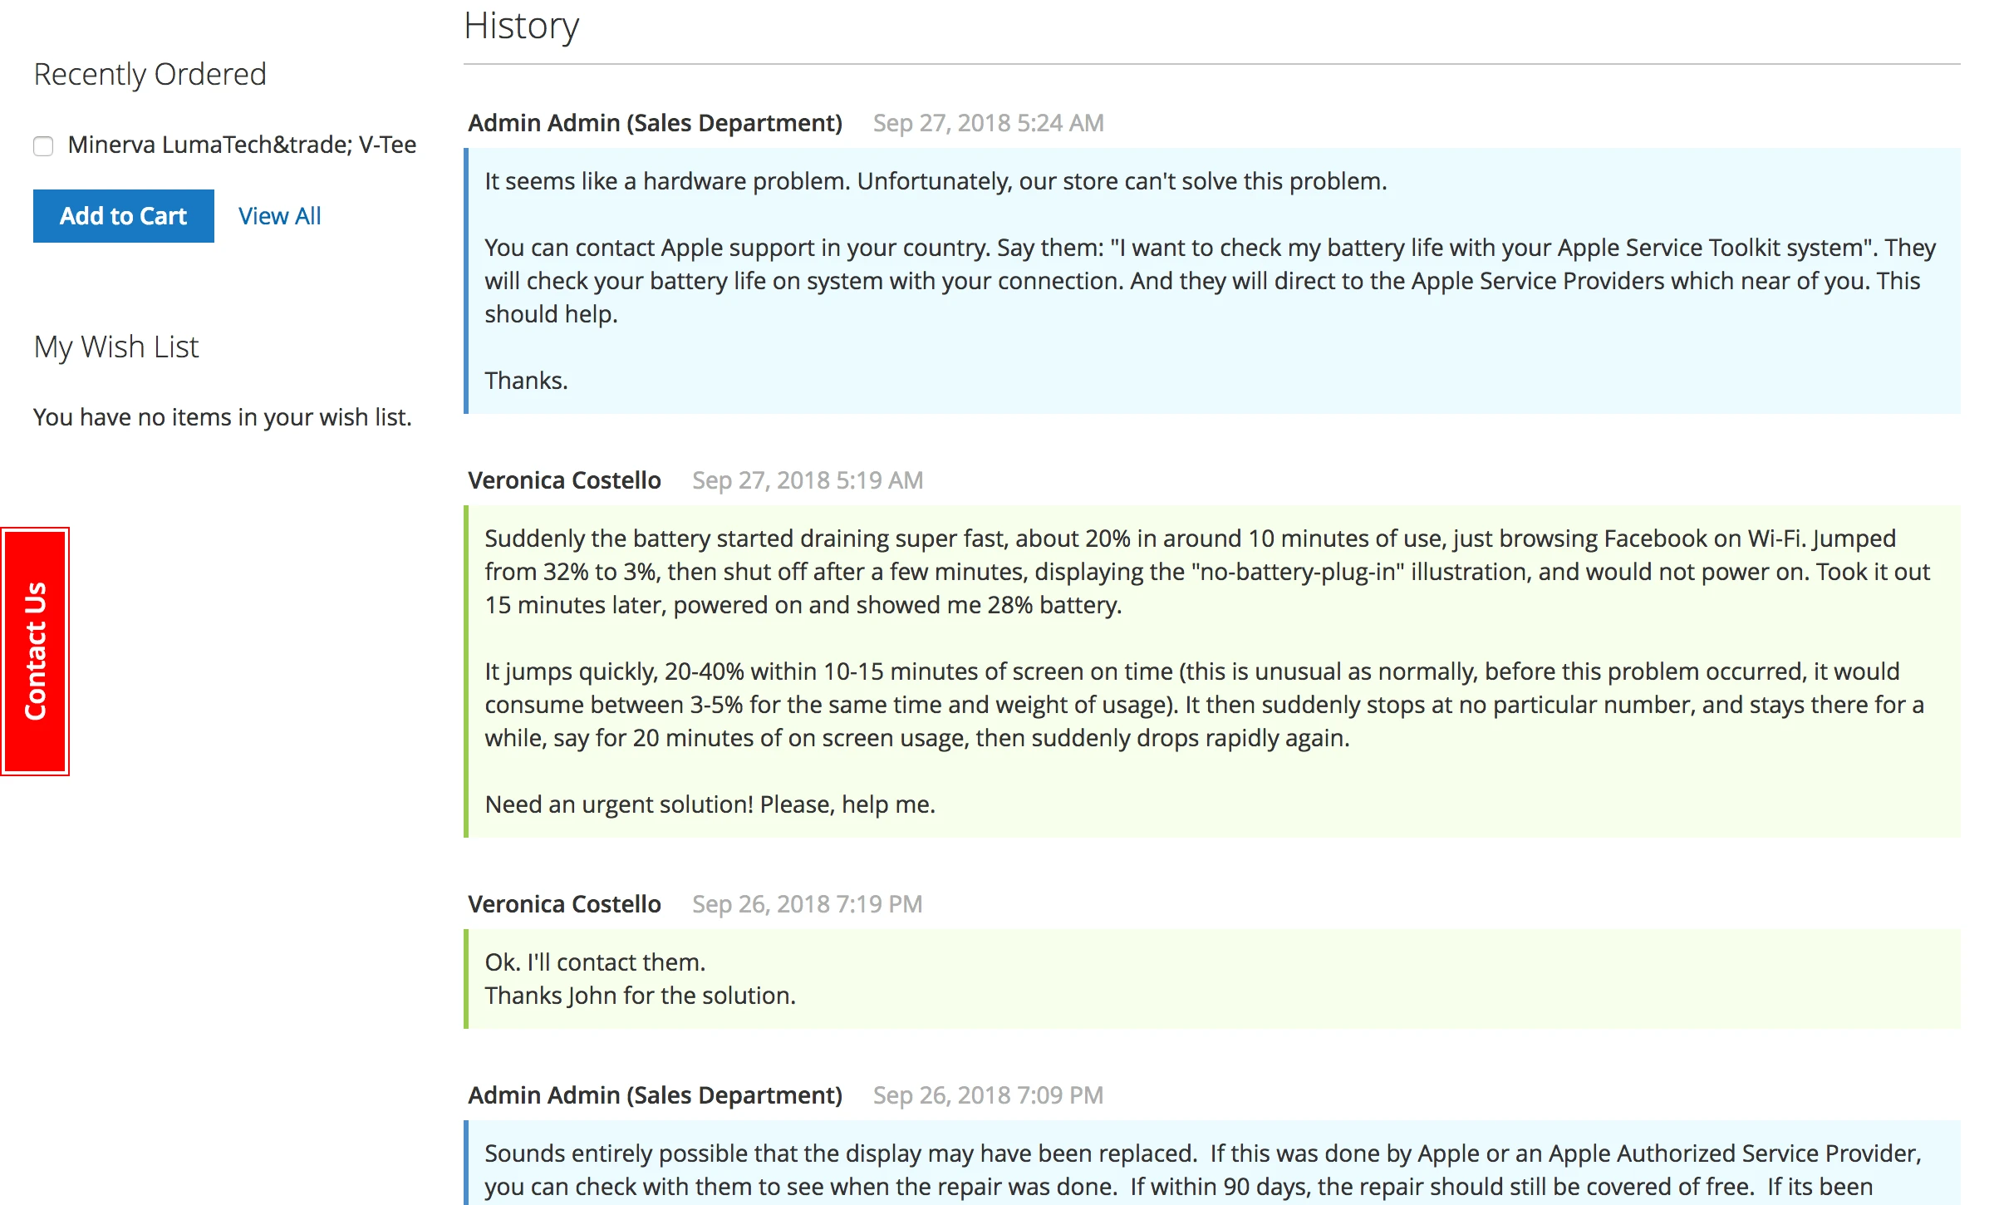Screen dimensions: 1994x1205
Task: Click Admin Admin author name on Sep 27 message
Action: (x=655, y=123)
